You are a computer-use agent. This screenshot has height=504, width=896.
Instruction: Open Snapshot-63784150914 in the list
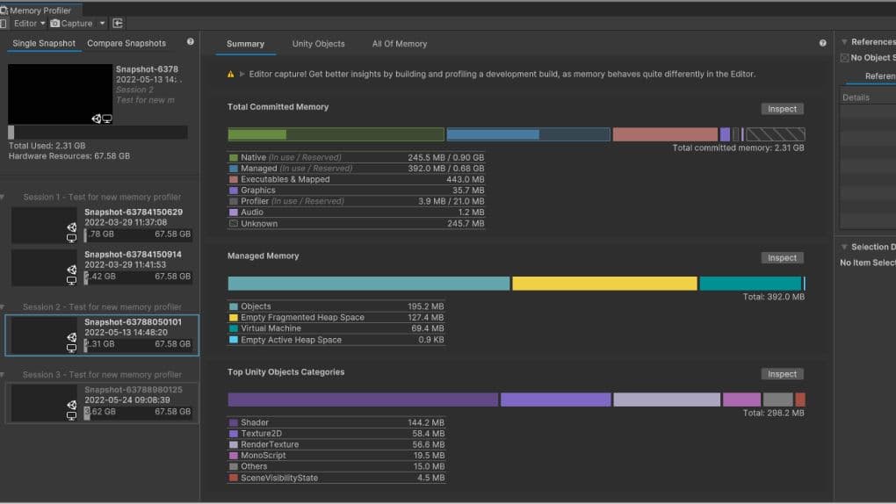pos(102,267)
